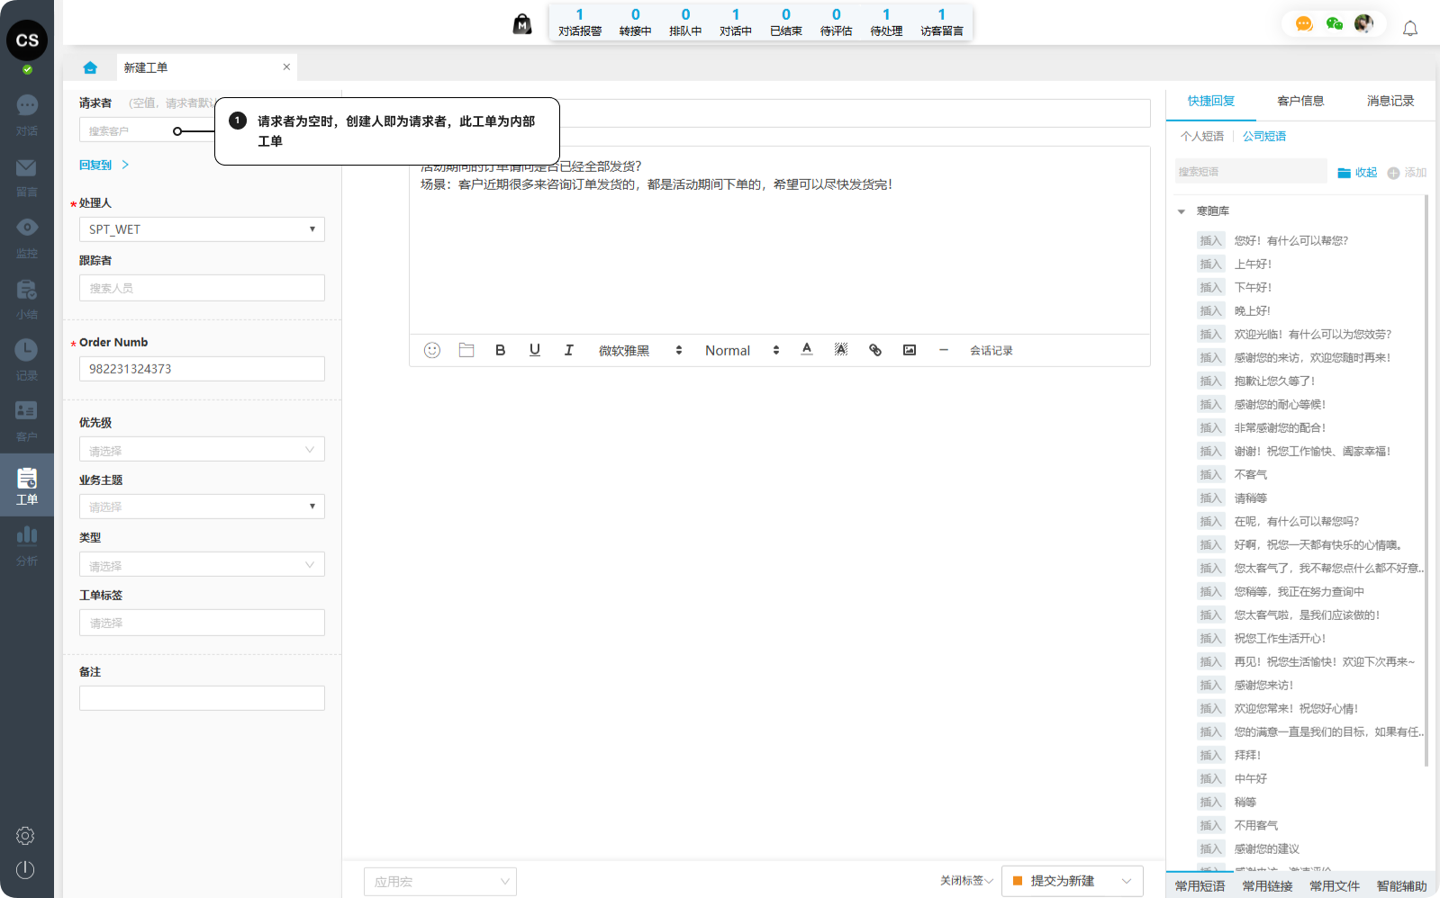The height and width of the screenshot is (898, 1440).
Task: Apply underline formatting in the editor
Action: click(x=535, y=350)
